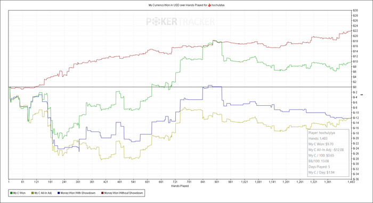This screenshot has width=373, height=203.
Task: Select the Money Won With Showdown legend label
Action: pyautogui.click(x=78, y=193)
